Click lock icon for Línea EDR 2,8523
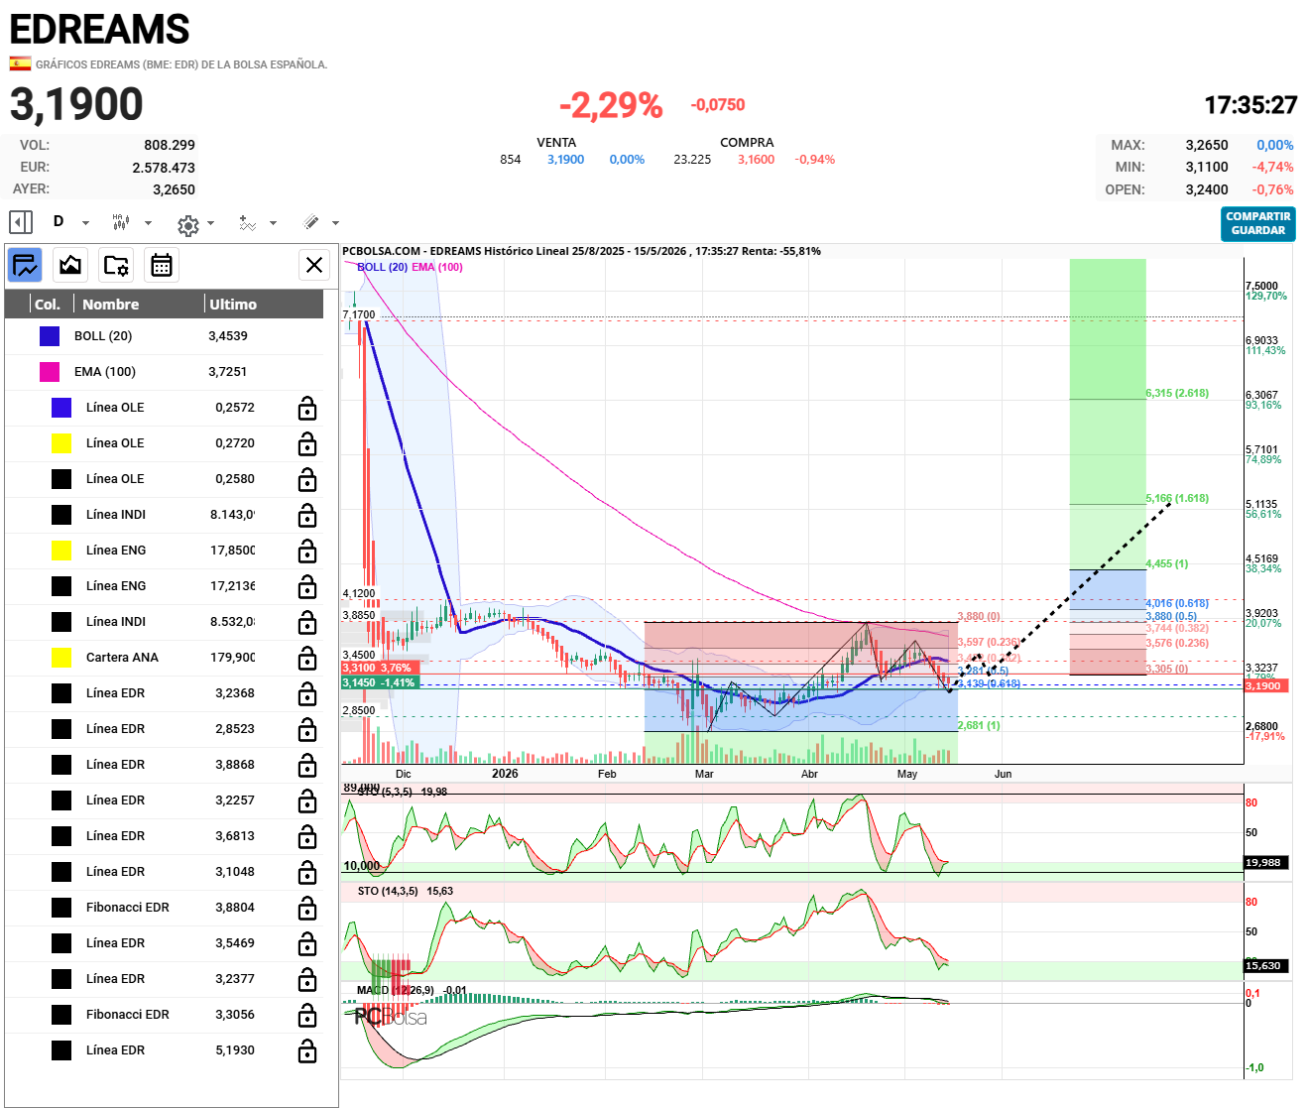The height and width of the screenshot is (1108, 1306). 307,729
